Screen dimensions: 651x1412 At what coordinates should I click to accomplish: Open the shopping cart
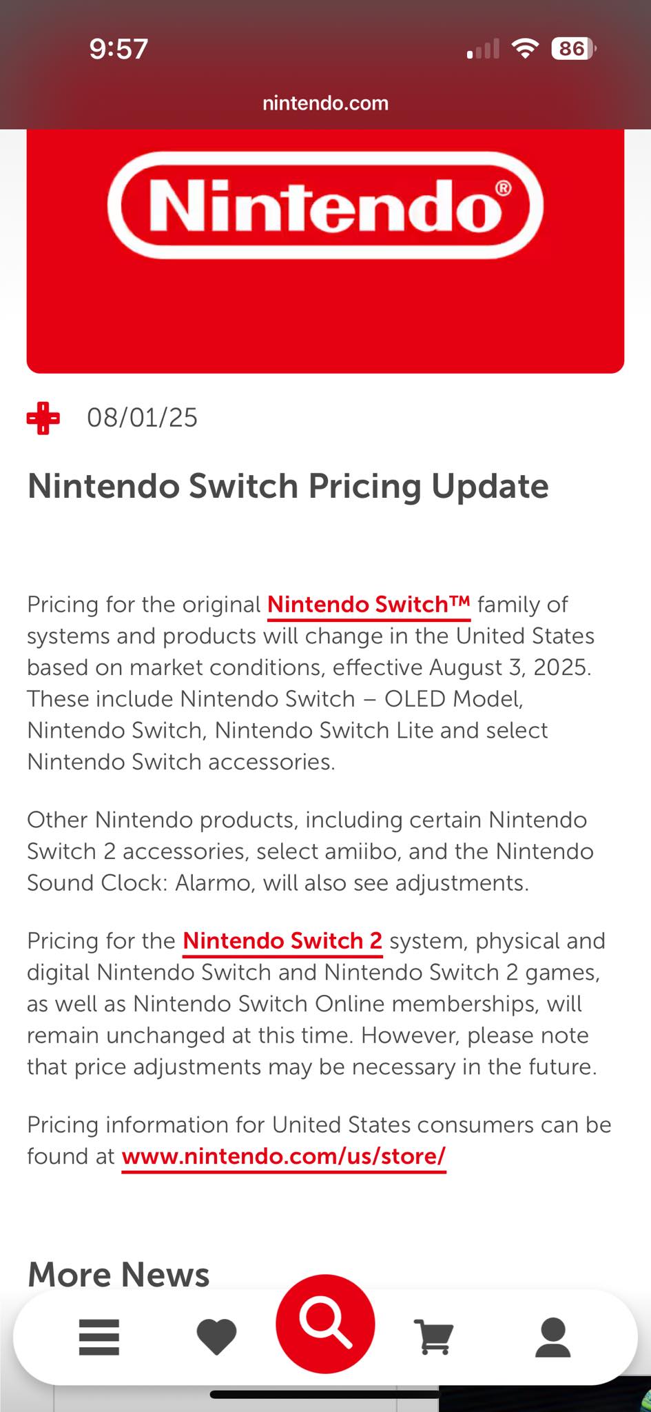tap(434, 1337)
